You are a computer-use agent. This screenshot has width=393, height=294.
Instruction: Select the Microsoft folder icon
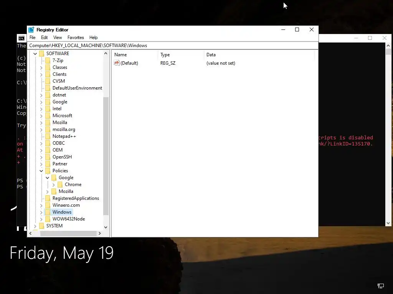(x=48, y=116)
